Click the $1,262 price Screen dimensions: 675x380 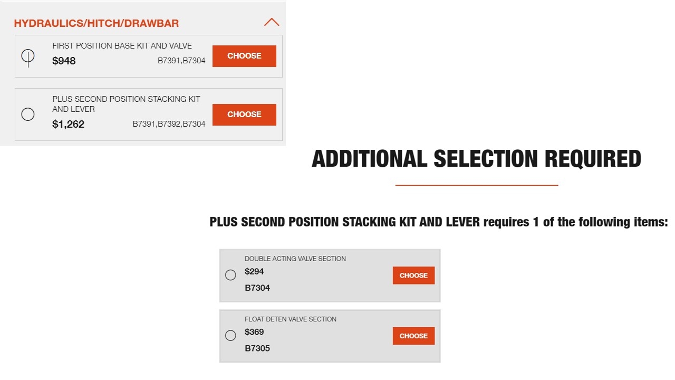(68, 125)
